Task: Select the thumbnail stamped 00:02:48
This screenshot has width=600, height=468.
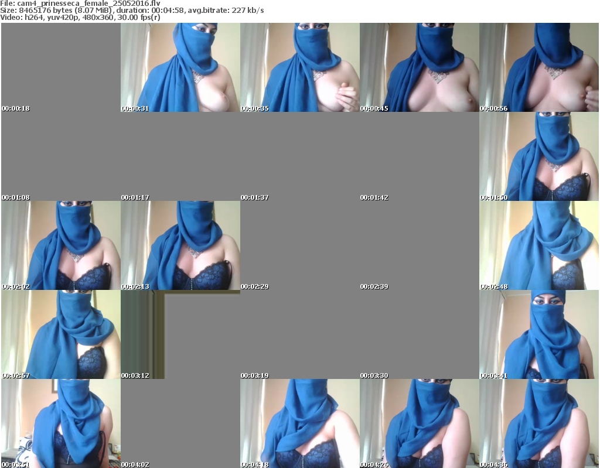Action: (x=539, y=245)
